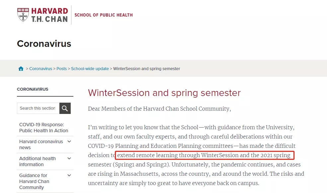Image resolution: width=327 pixels, height=193 pixels.
Task: Click WinterSession and spring semester heading
Action: coord(164,93)
